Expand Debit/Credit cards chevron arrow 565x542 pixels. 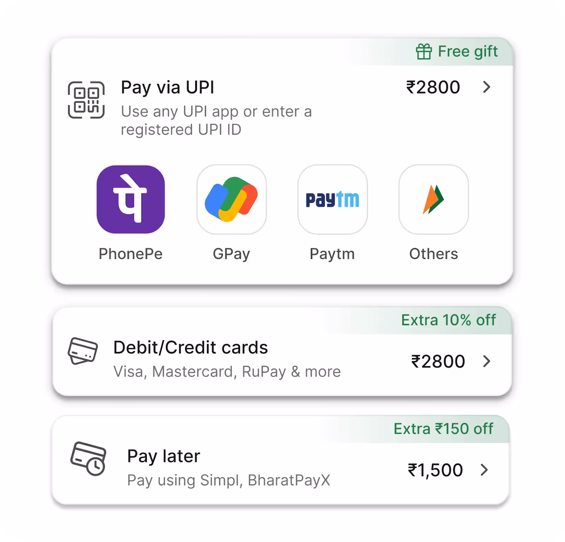[487, 361]
